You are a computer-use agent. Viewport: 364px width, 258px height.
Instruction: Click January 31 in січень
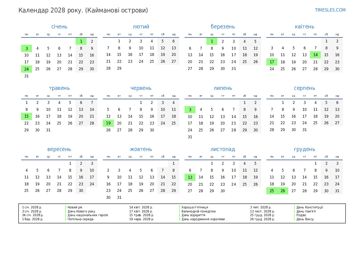click(x=26, y=76)
